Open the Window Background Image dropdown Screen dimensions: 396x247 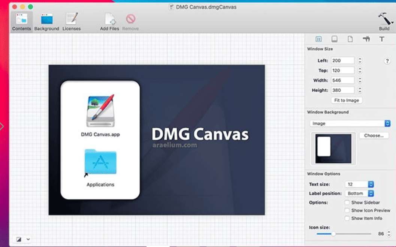[x=350, y=124]
